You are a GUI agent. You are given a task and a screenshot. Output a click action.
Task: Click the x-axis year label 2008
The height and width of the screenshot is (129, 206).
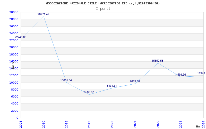(21, 124)
